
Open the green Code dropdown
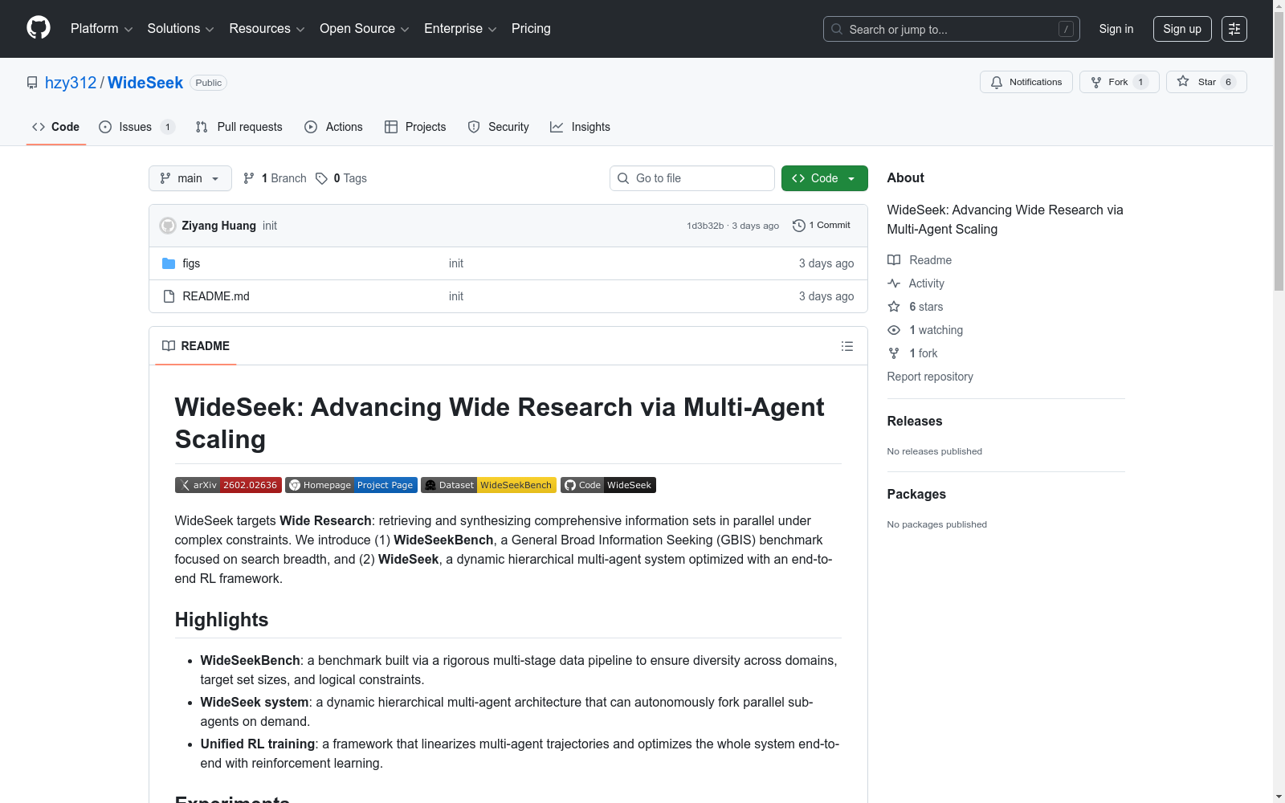pos(825,178)
